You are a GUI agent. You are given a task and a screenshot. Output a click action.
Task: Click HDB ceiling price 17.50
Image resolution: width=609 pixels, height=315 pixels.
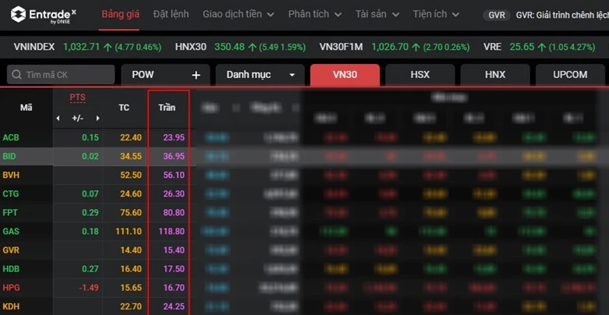point(174,269)
